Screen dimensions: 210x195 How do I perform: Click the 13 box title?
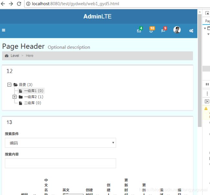(9, 122)
